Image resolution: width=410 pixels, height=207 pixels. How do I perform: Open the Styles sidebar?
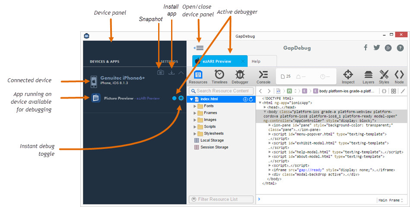pyautogui.click(x=384, y=77)
